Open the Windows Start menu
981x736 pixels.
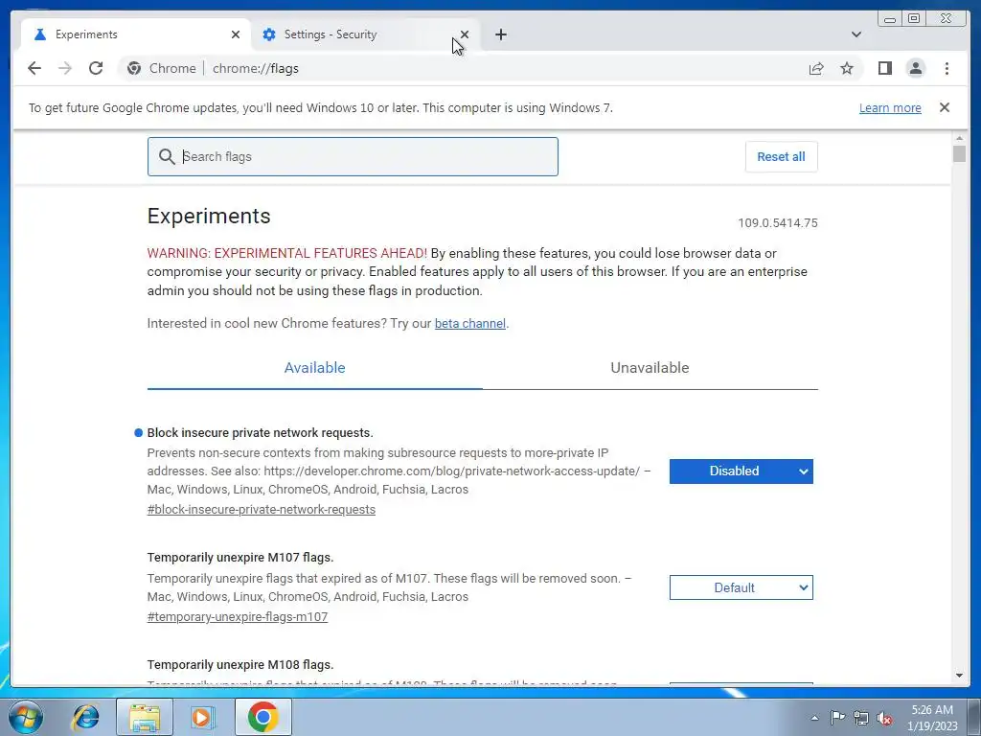pos(25,717)
